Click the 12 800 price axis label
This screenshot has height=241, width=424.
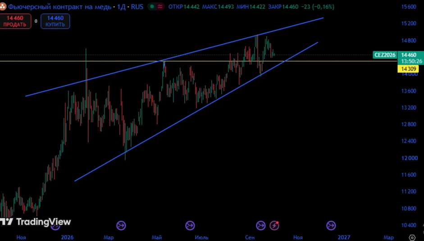(x=410, y=124)
